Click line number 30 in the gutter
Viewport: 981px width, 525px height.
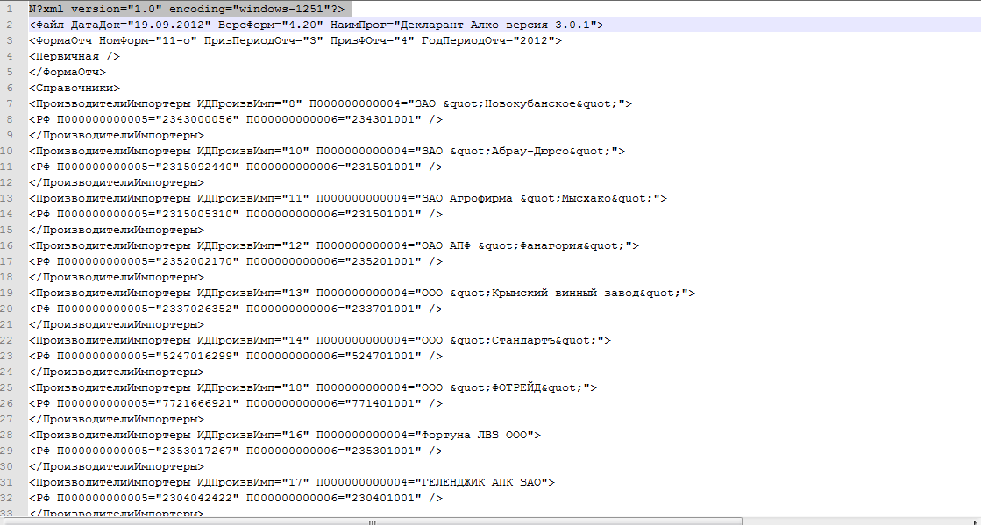[x=7, y=466]
